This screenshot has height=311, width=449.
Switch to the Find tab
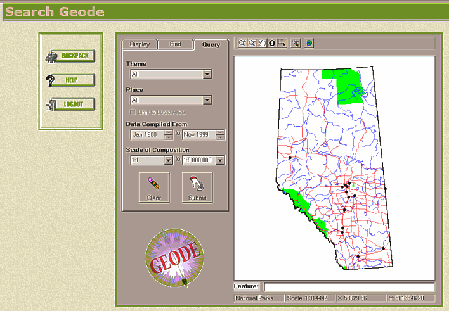[x=175, y=44]
